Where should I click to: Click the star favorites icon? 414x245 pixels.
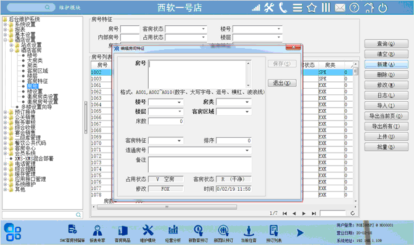[312, 8]
